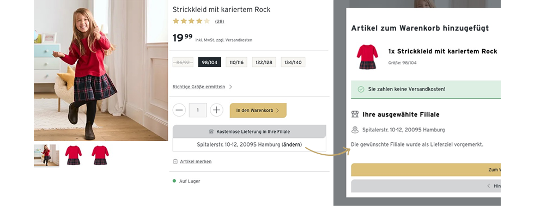Viewport: 534px width, 206px height.
Task: Select size 110/116
Action: coord(236,62)
